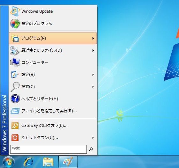Expand the プログラム(P) submenu arrow
179x168 pixels.
tap(93, 39)
